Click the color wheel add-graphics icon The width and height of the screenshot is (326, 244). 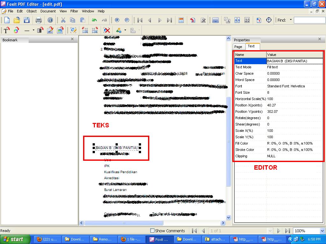(17, 30)
